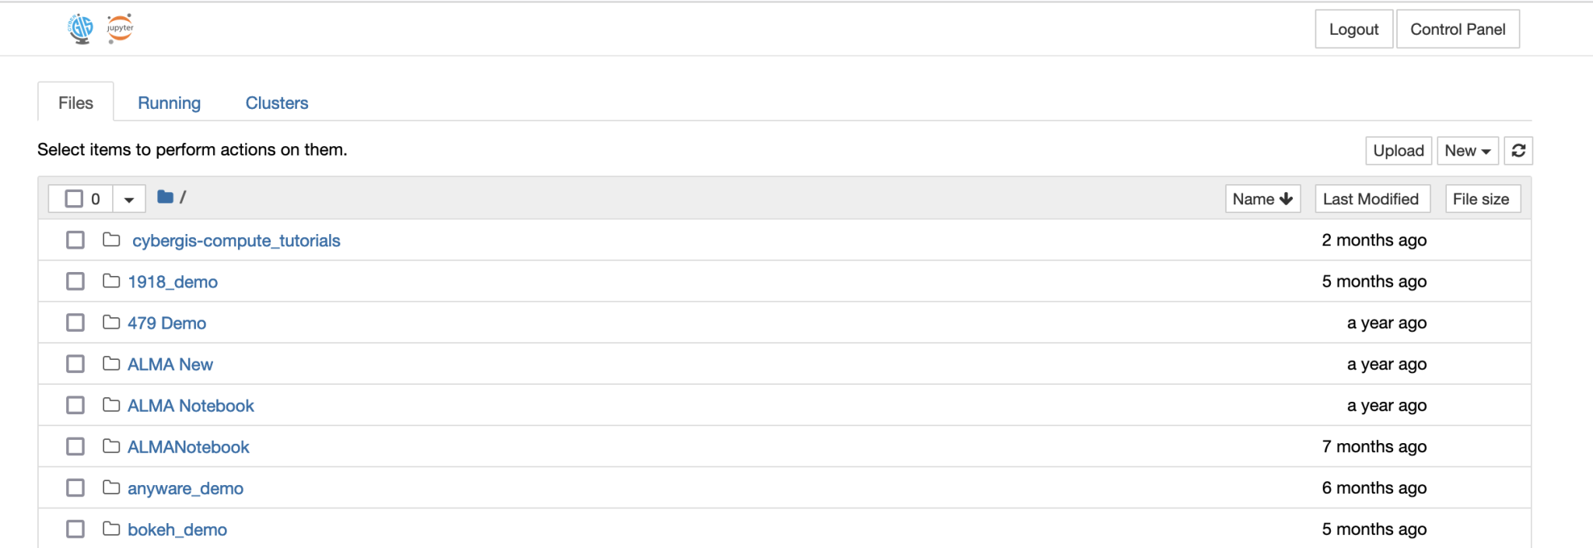
Task: Sort files by Last Modified
Action: (1371, 198)
